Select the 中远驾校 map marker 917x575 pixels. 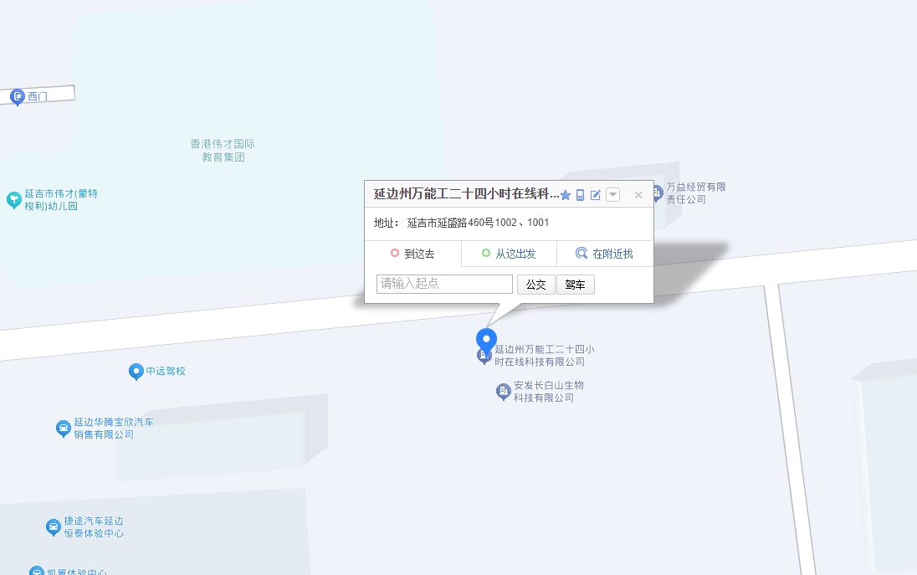coord(136,372)
